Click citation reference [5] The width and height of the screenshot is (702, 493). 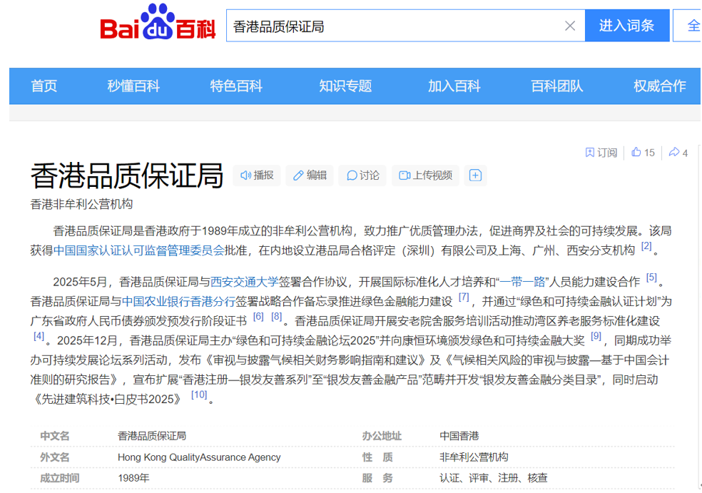click(x=651, y=278)
